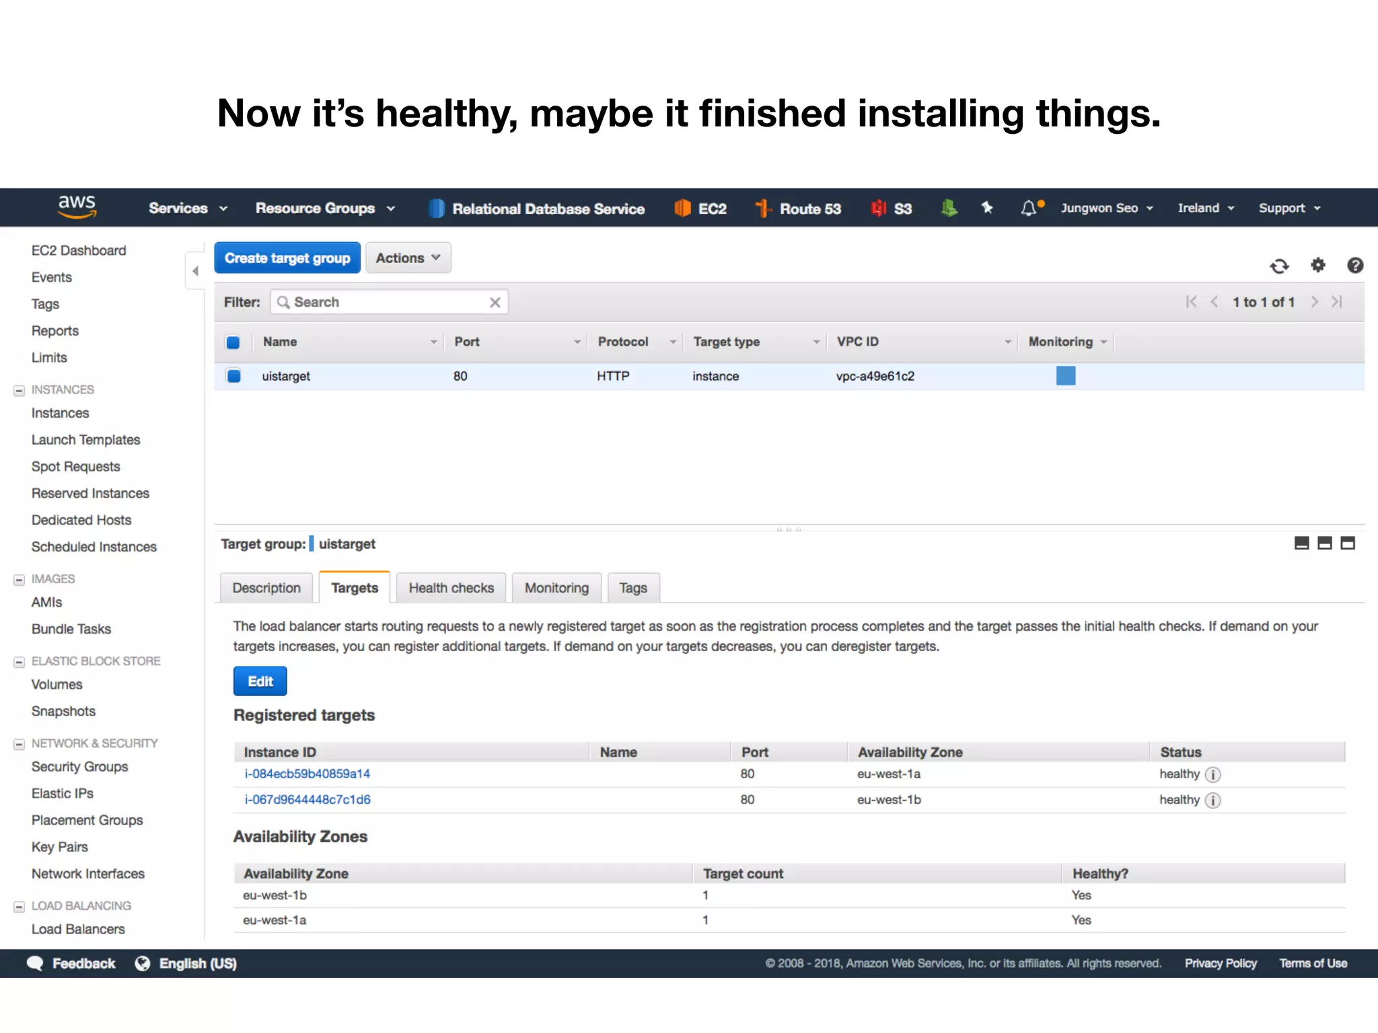Viewport: 1378px width, 1033px height.
Task: Open the EC2 shortcut in top bar
Action: click(x=700, y=208)
